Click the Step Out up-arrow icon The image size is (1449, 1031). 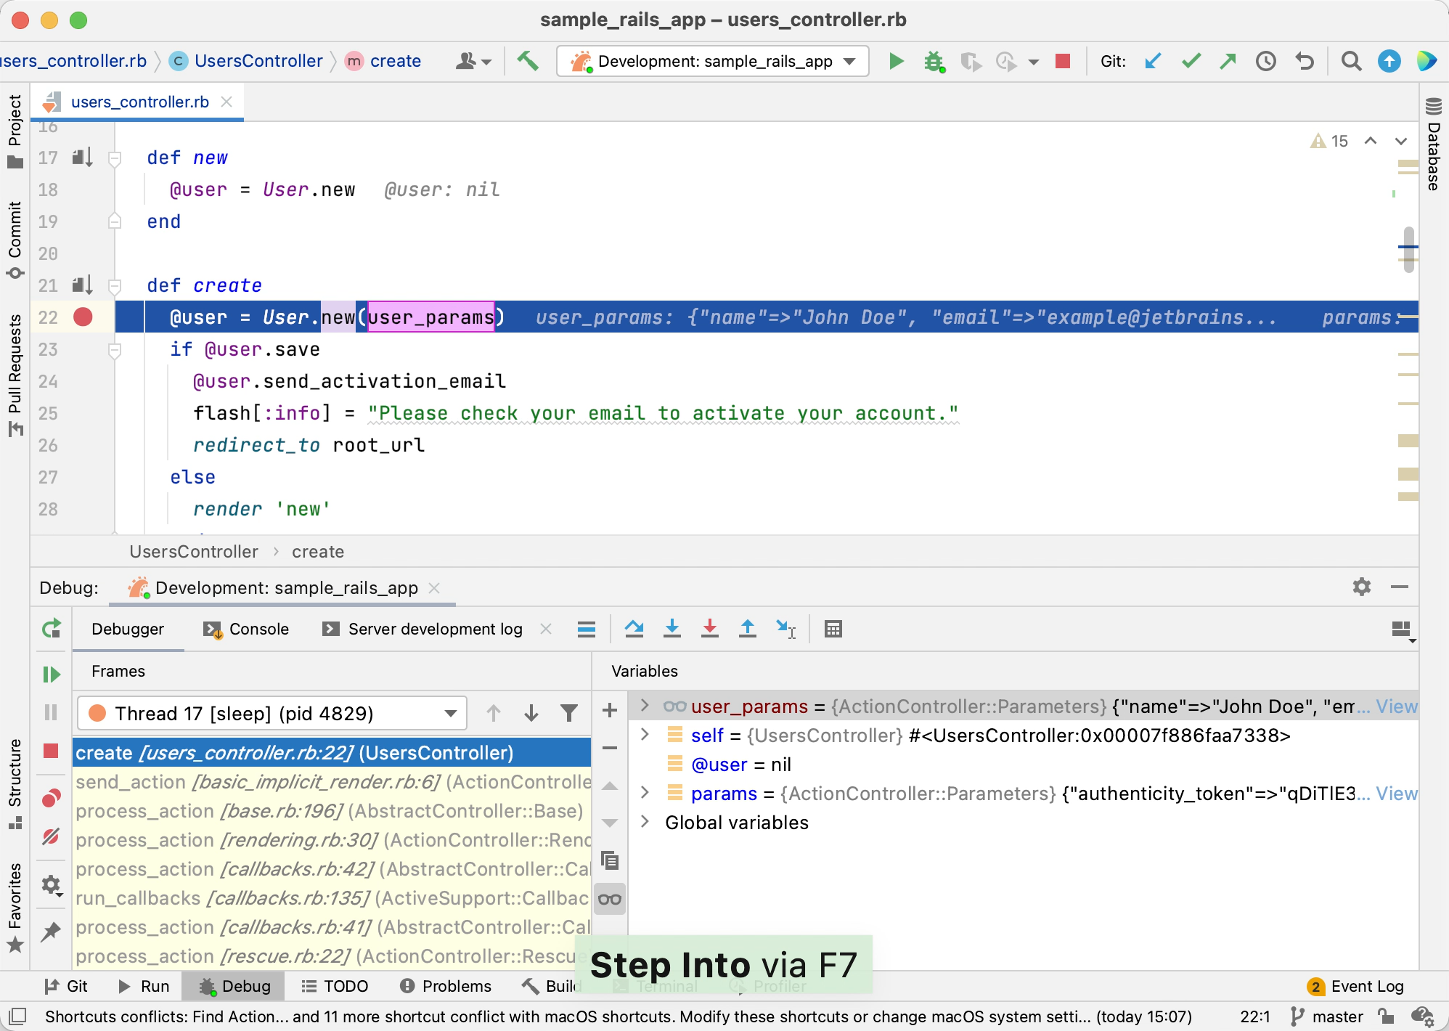pyautogui.click(x=747, y=629)
